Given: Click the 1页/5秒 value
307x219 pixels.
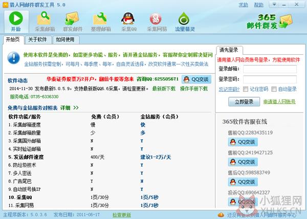Looking at the screenshot, I should (x=149, y=198).
